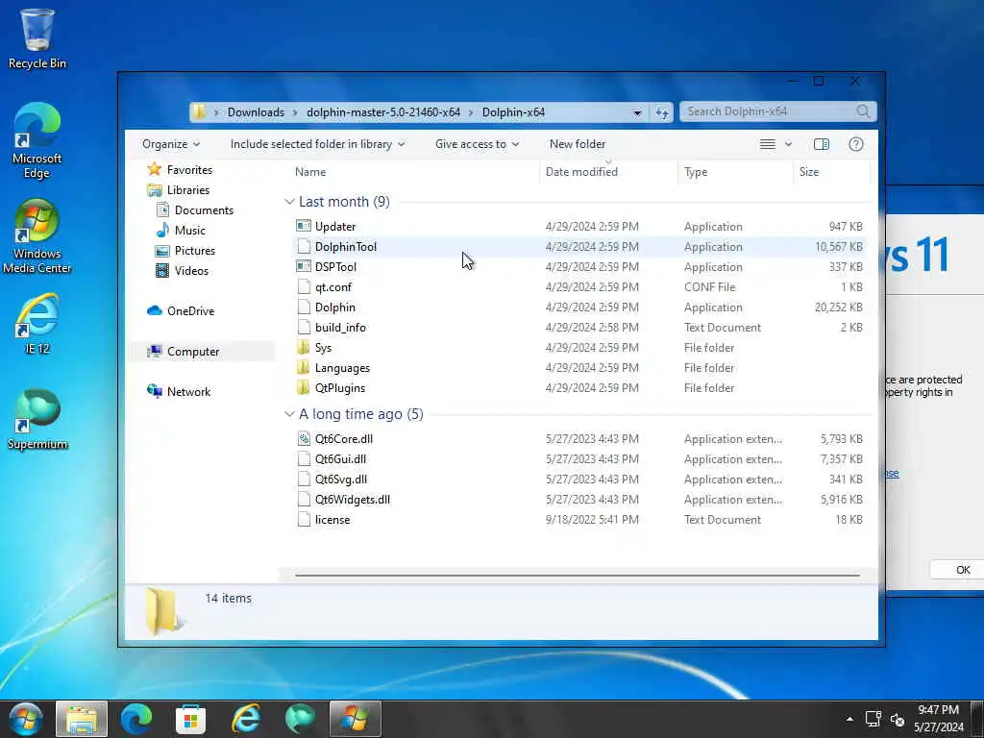984x738 pixels.
Task: Click the change view icon
Action: coord(767,144)
